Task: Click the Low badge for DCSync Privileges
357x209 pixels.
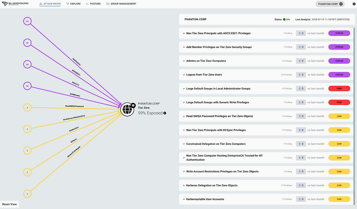Action: [339, 130]
